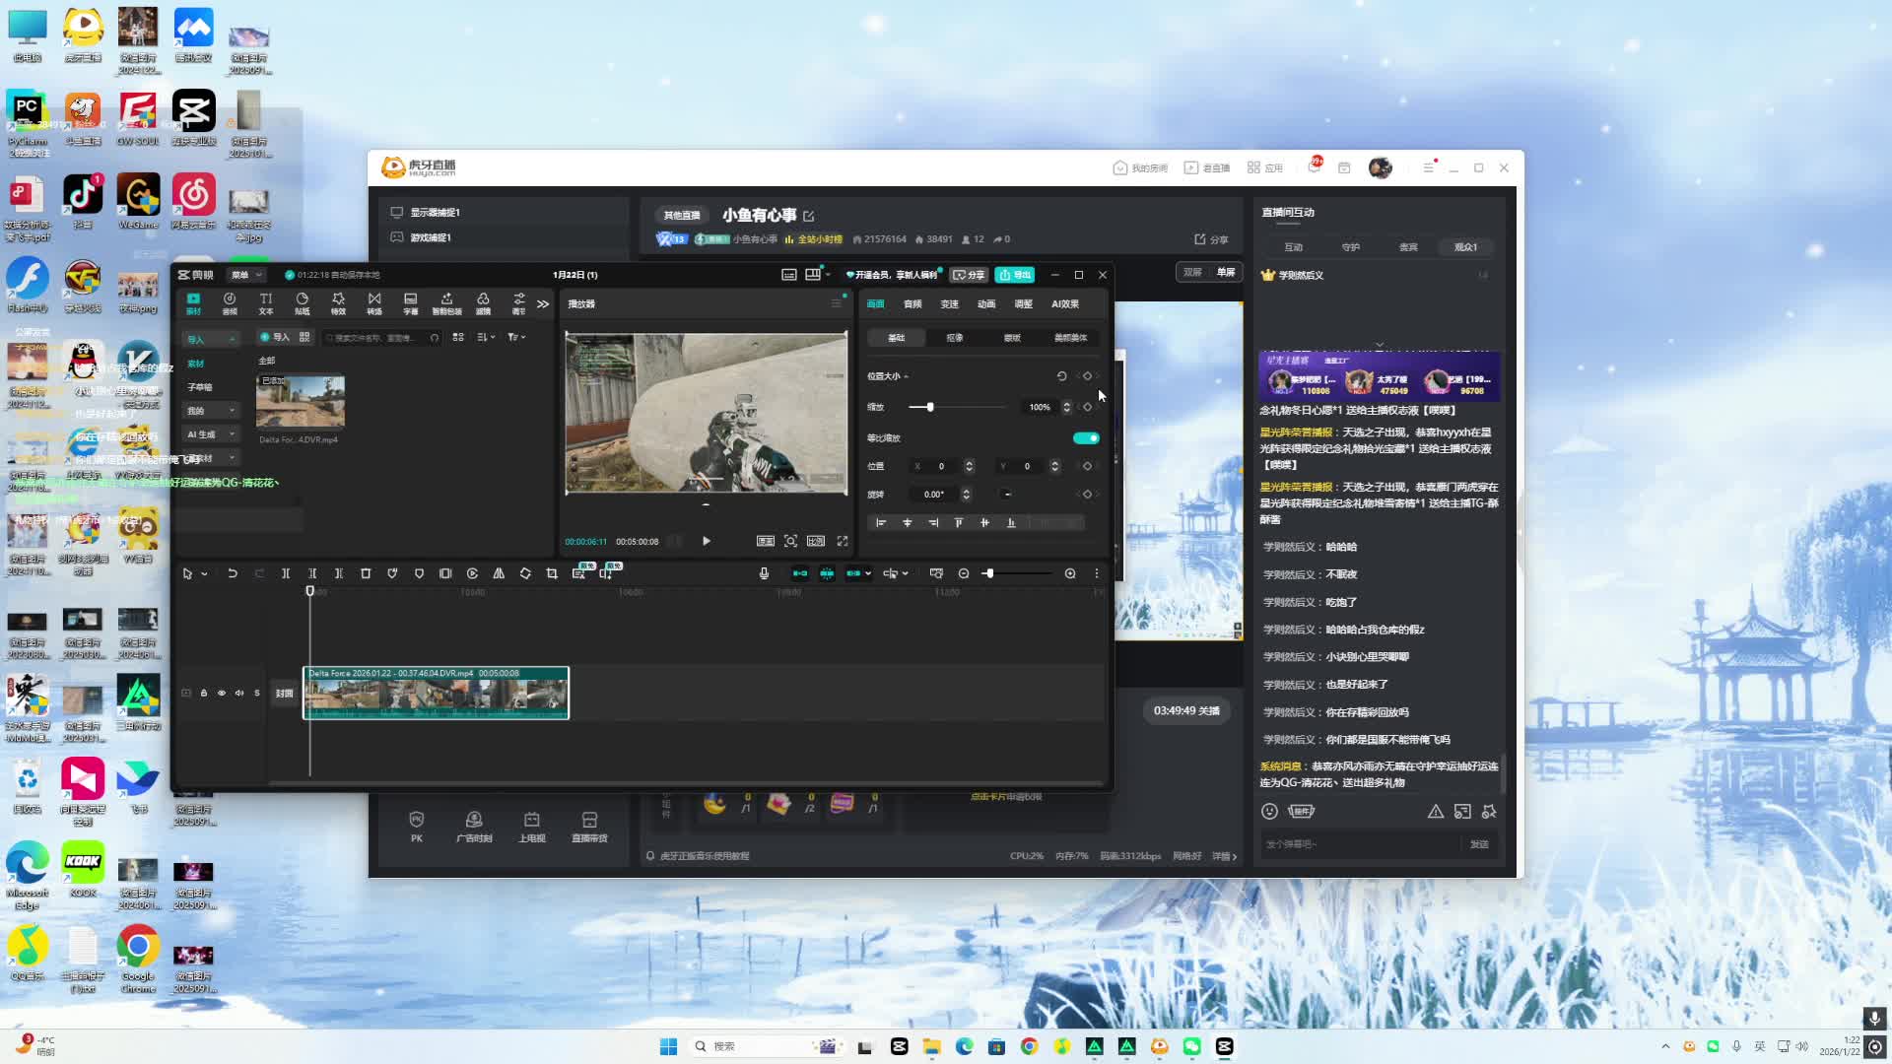Switch to the 变速 (Speed) tab
1892x1064 pixels.
click(x=950, y=303)
